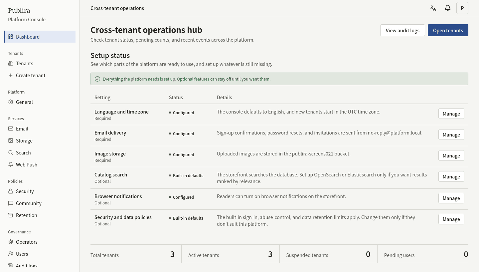Click the Retention archive box icon
This screenshot has height=272, width=479.
(11, 215)
